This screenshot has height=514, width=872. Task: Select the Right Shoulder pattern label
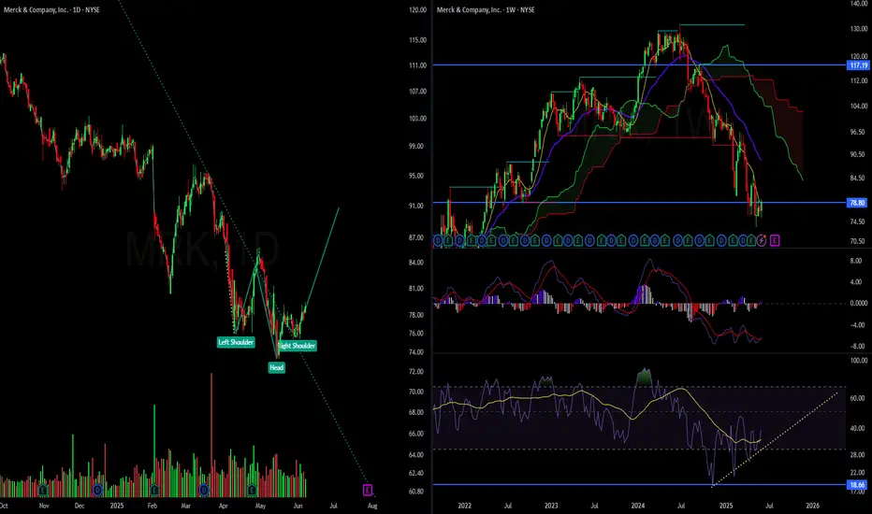point(297,346)
